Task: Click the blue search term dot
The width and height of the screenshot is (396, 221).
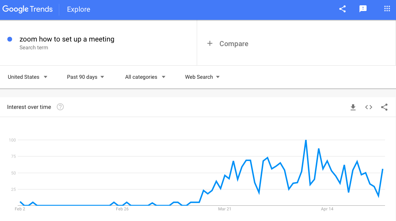Action: pyautogui.click(x=10, y=39)
